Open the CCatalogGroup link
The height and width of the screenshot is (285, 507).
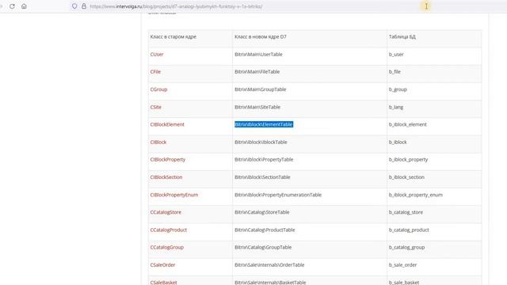(167, 247)
